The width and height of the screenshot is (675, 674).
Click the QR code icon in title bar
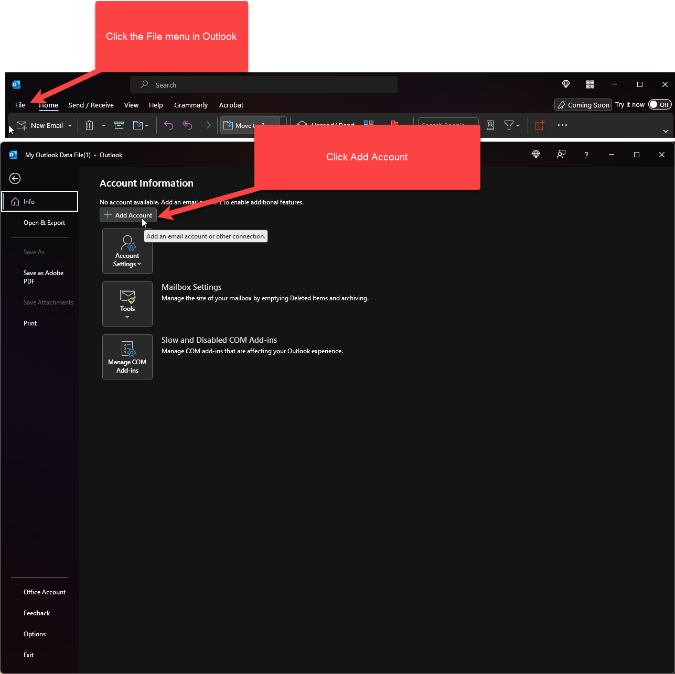(x=590, y=84)
